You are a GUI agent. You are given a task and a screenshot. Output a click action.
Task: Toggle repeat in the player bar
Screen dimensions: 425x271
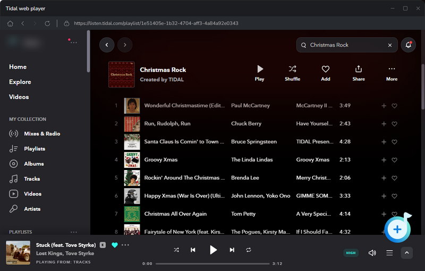(249, 250)
